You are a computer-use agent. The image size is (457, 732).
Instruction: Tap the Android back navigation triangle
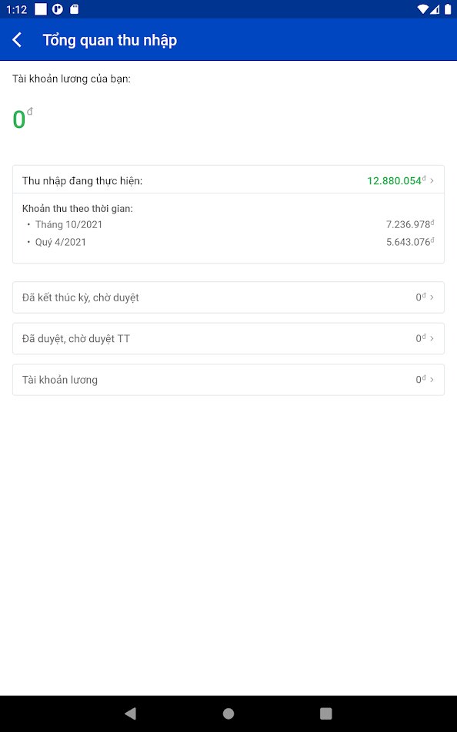(130, 714)
